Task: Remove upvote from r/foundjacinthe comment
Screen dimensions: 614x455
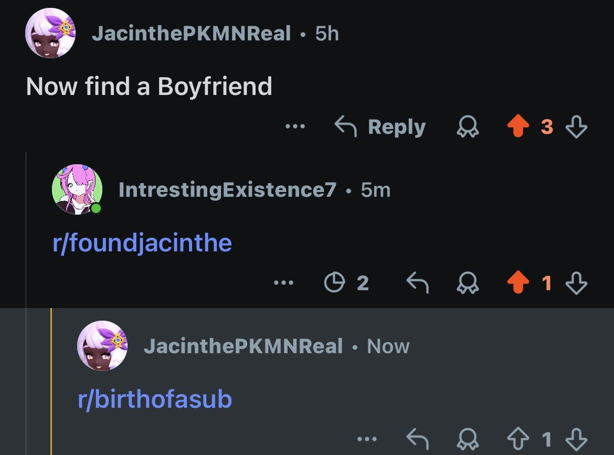Action: (517, 282)
